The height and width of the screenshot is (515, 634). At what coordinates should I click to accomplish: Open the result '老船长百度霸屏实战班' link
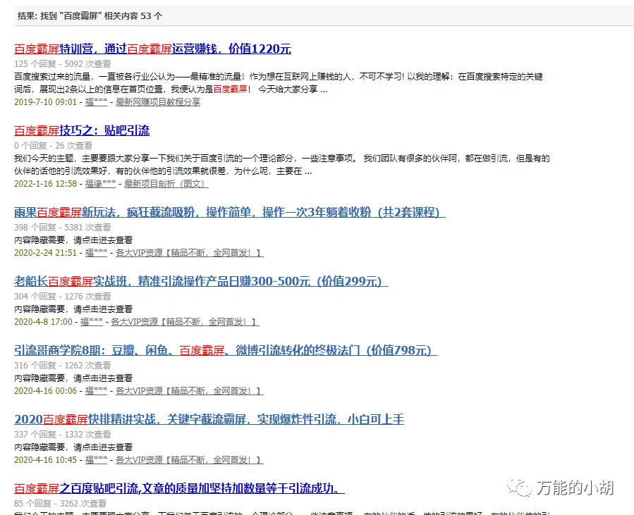point(201,281)
